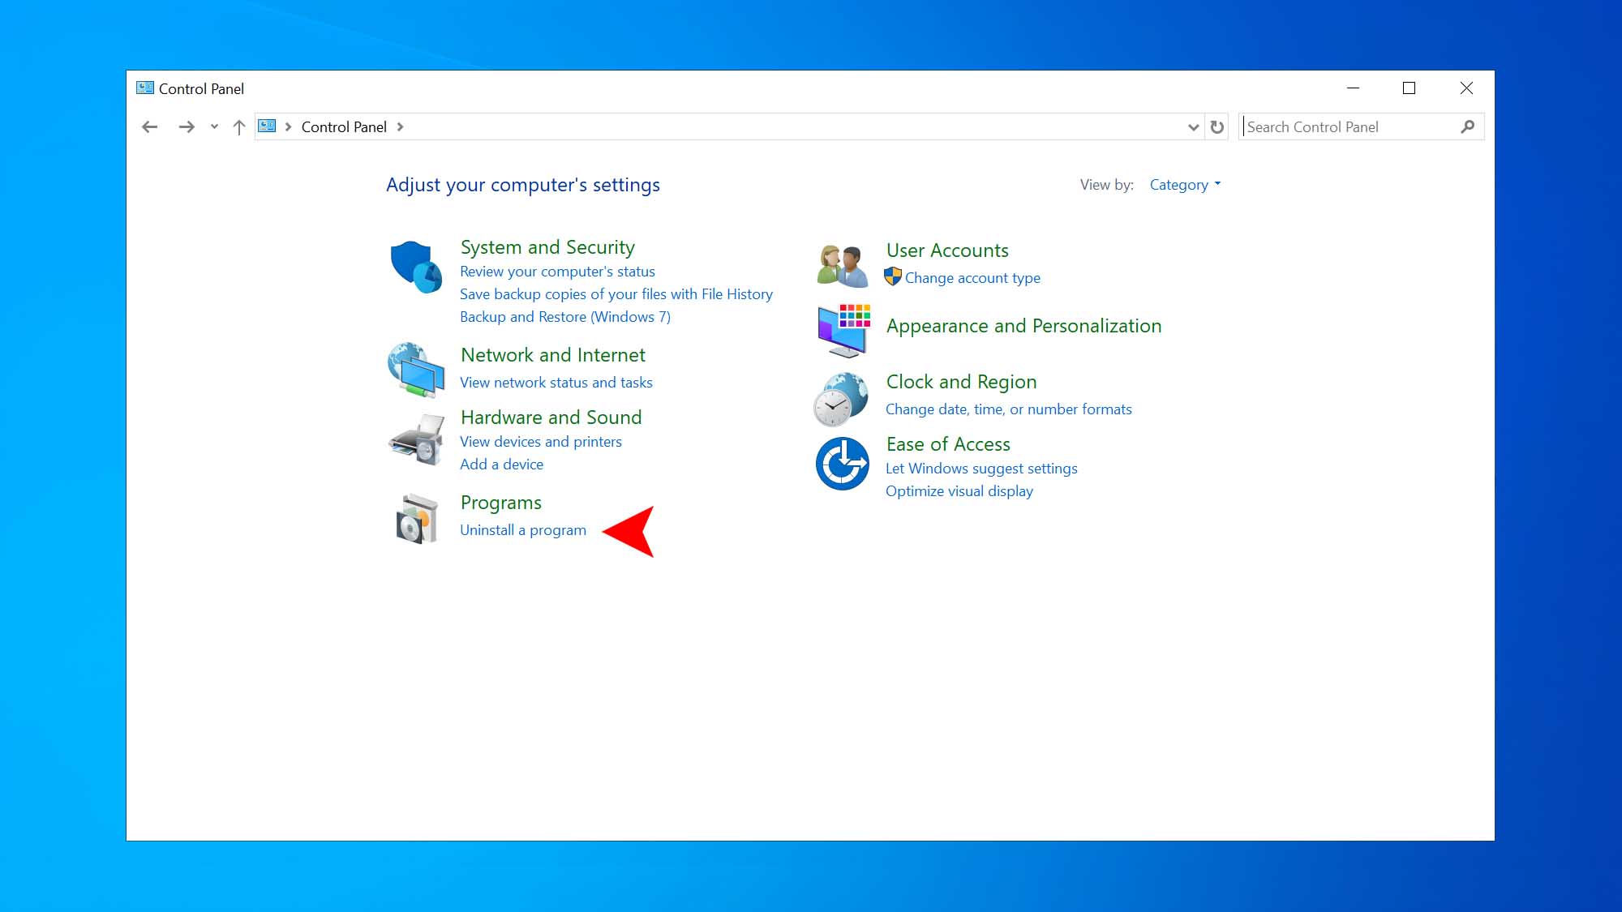Click the Network and Internet globe icon

pos(416,370)
